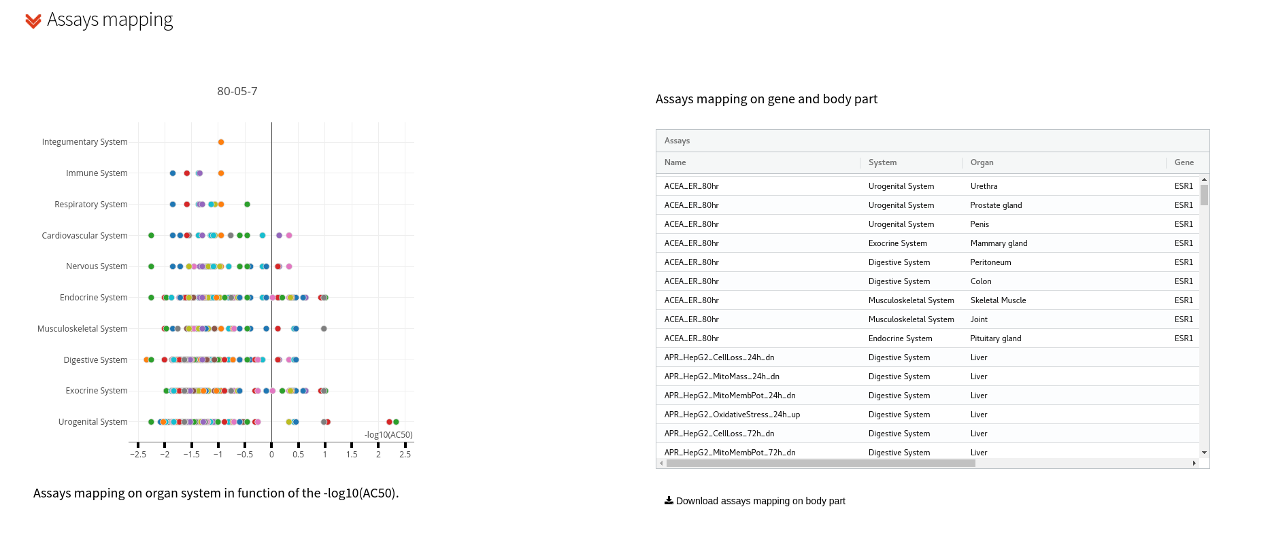Viewport: 1272px width, 543px height.
Task: Sort table by Gene column header
Action: tap(1184, 162)
